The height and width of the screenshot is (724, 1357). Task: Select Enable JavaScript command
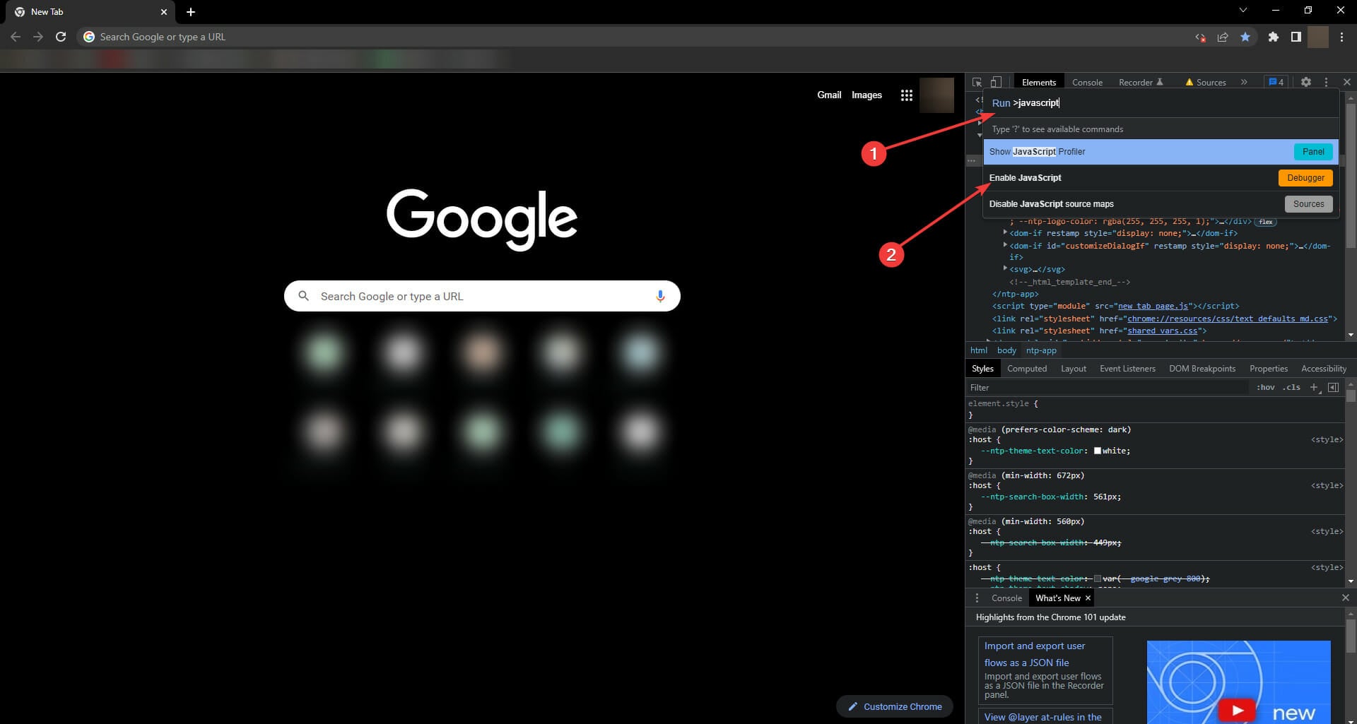point(1025,178)
